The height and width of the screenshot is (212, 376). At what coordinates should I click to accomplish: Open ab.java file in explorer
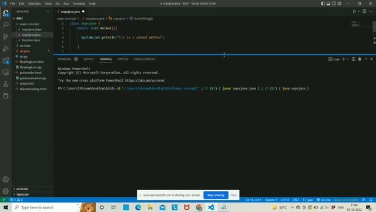25,51
